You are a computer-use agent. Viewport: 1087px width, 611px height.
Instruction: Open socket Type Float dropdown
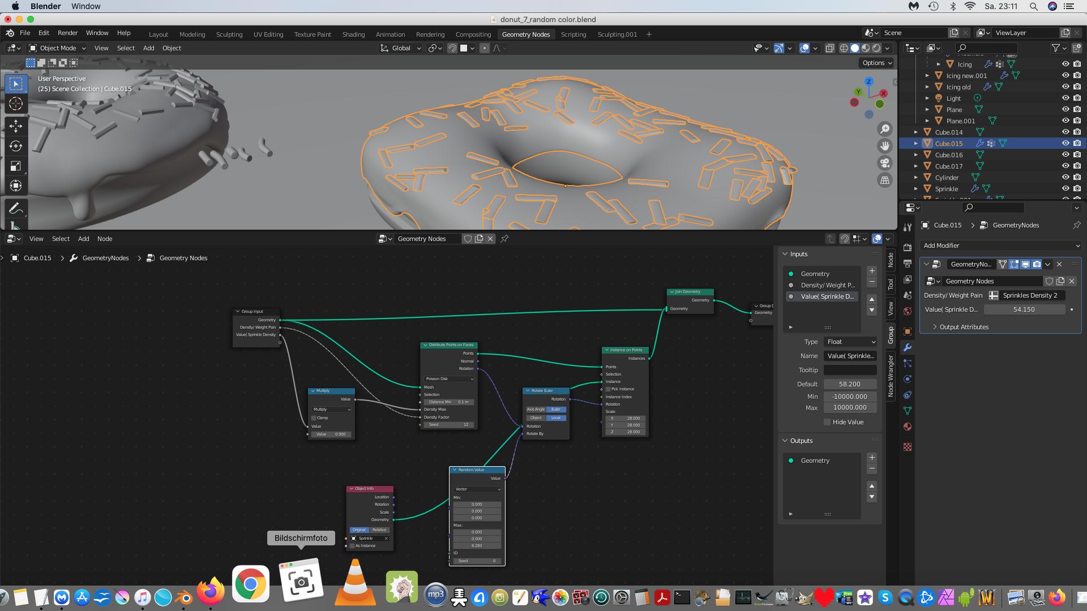[x=850, y=342]
